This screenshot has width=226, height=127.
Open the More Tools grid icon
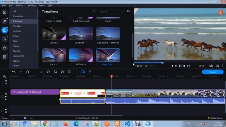5,57
